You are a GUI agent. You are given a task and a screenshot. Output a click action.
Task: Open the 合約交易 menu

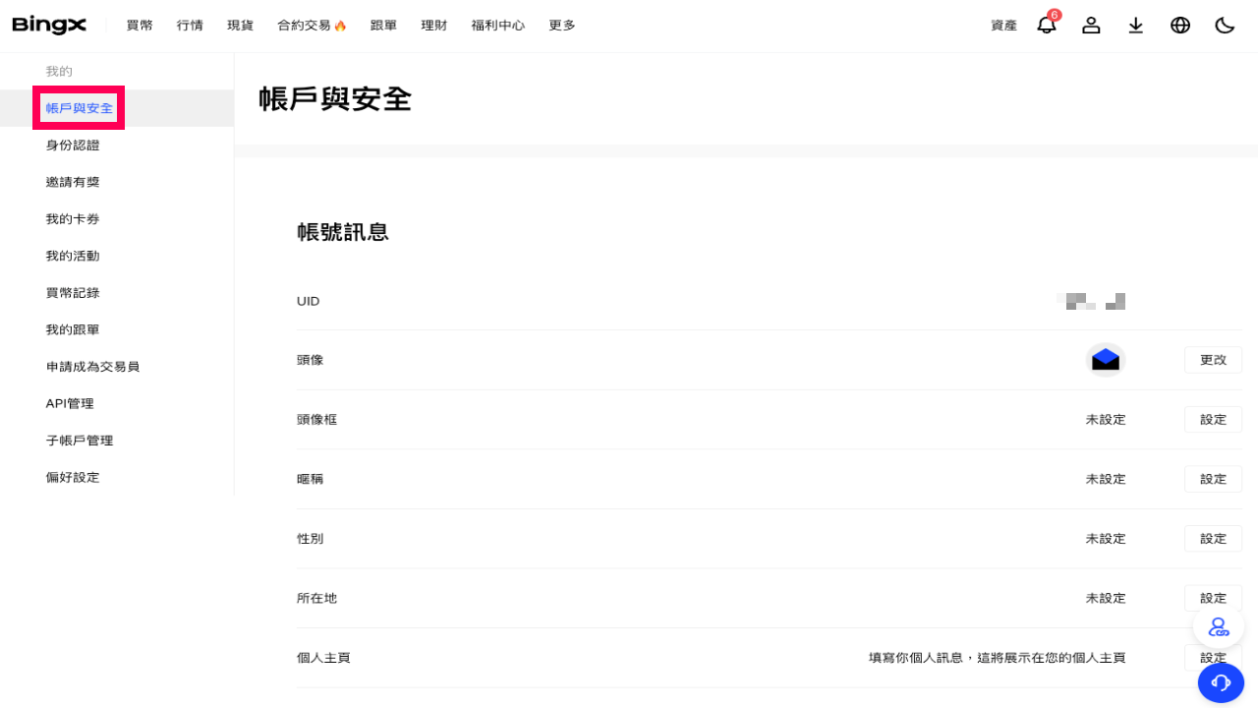pos(312,26)
